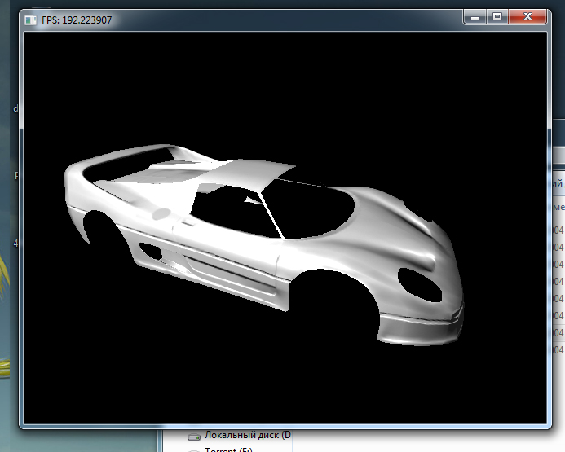The image size is (565, 452).
Task: Close the 3D car render window
Action: [529, 16]
